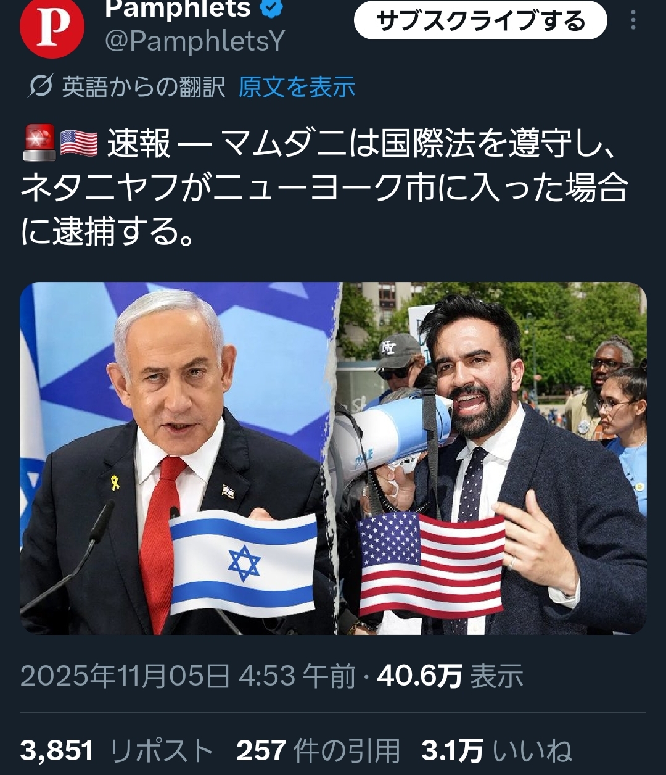Tap the US flag emoji in post text
The width and height of the screenshot is (666, 775).
79,144
